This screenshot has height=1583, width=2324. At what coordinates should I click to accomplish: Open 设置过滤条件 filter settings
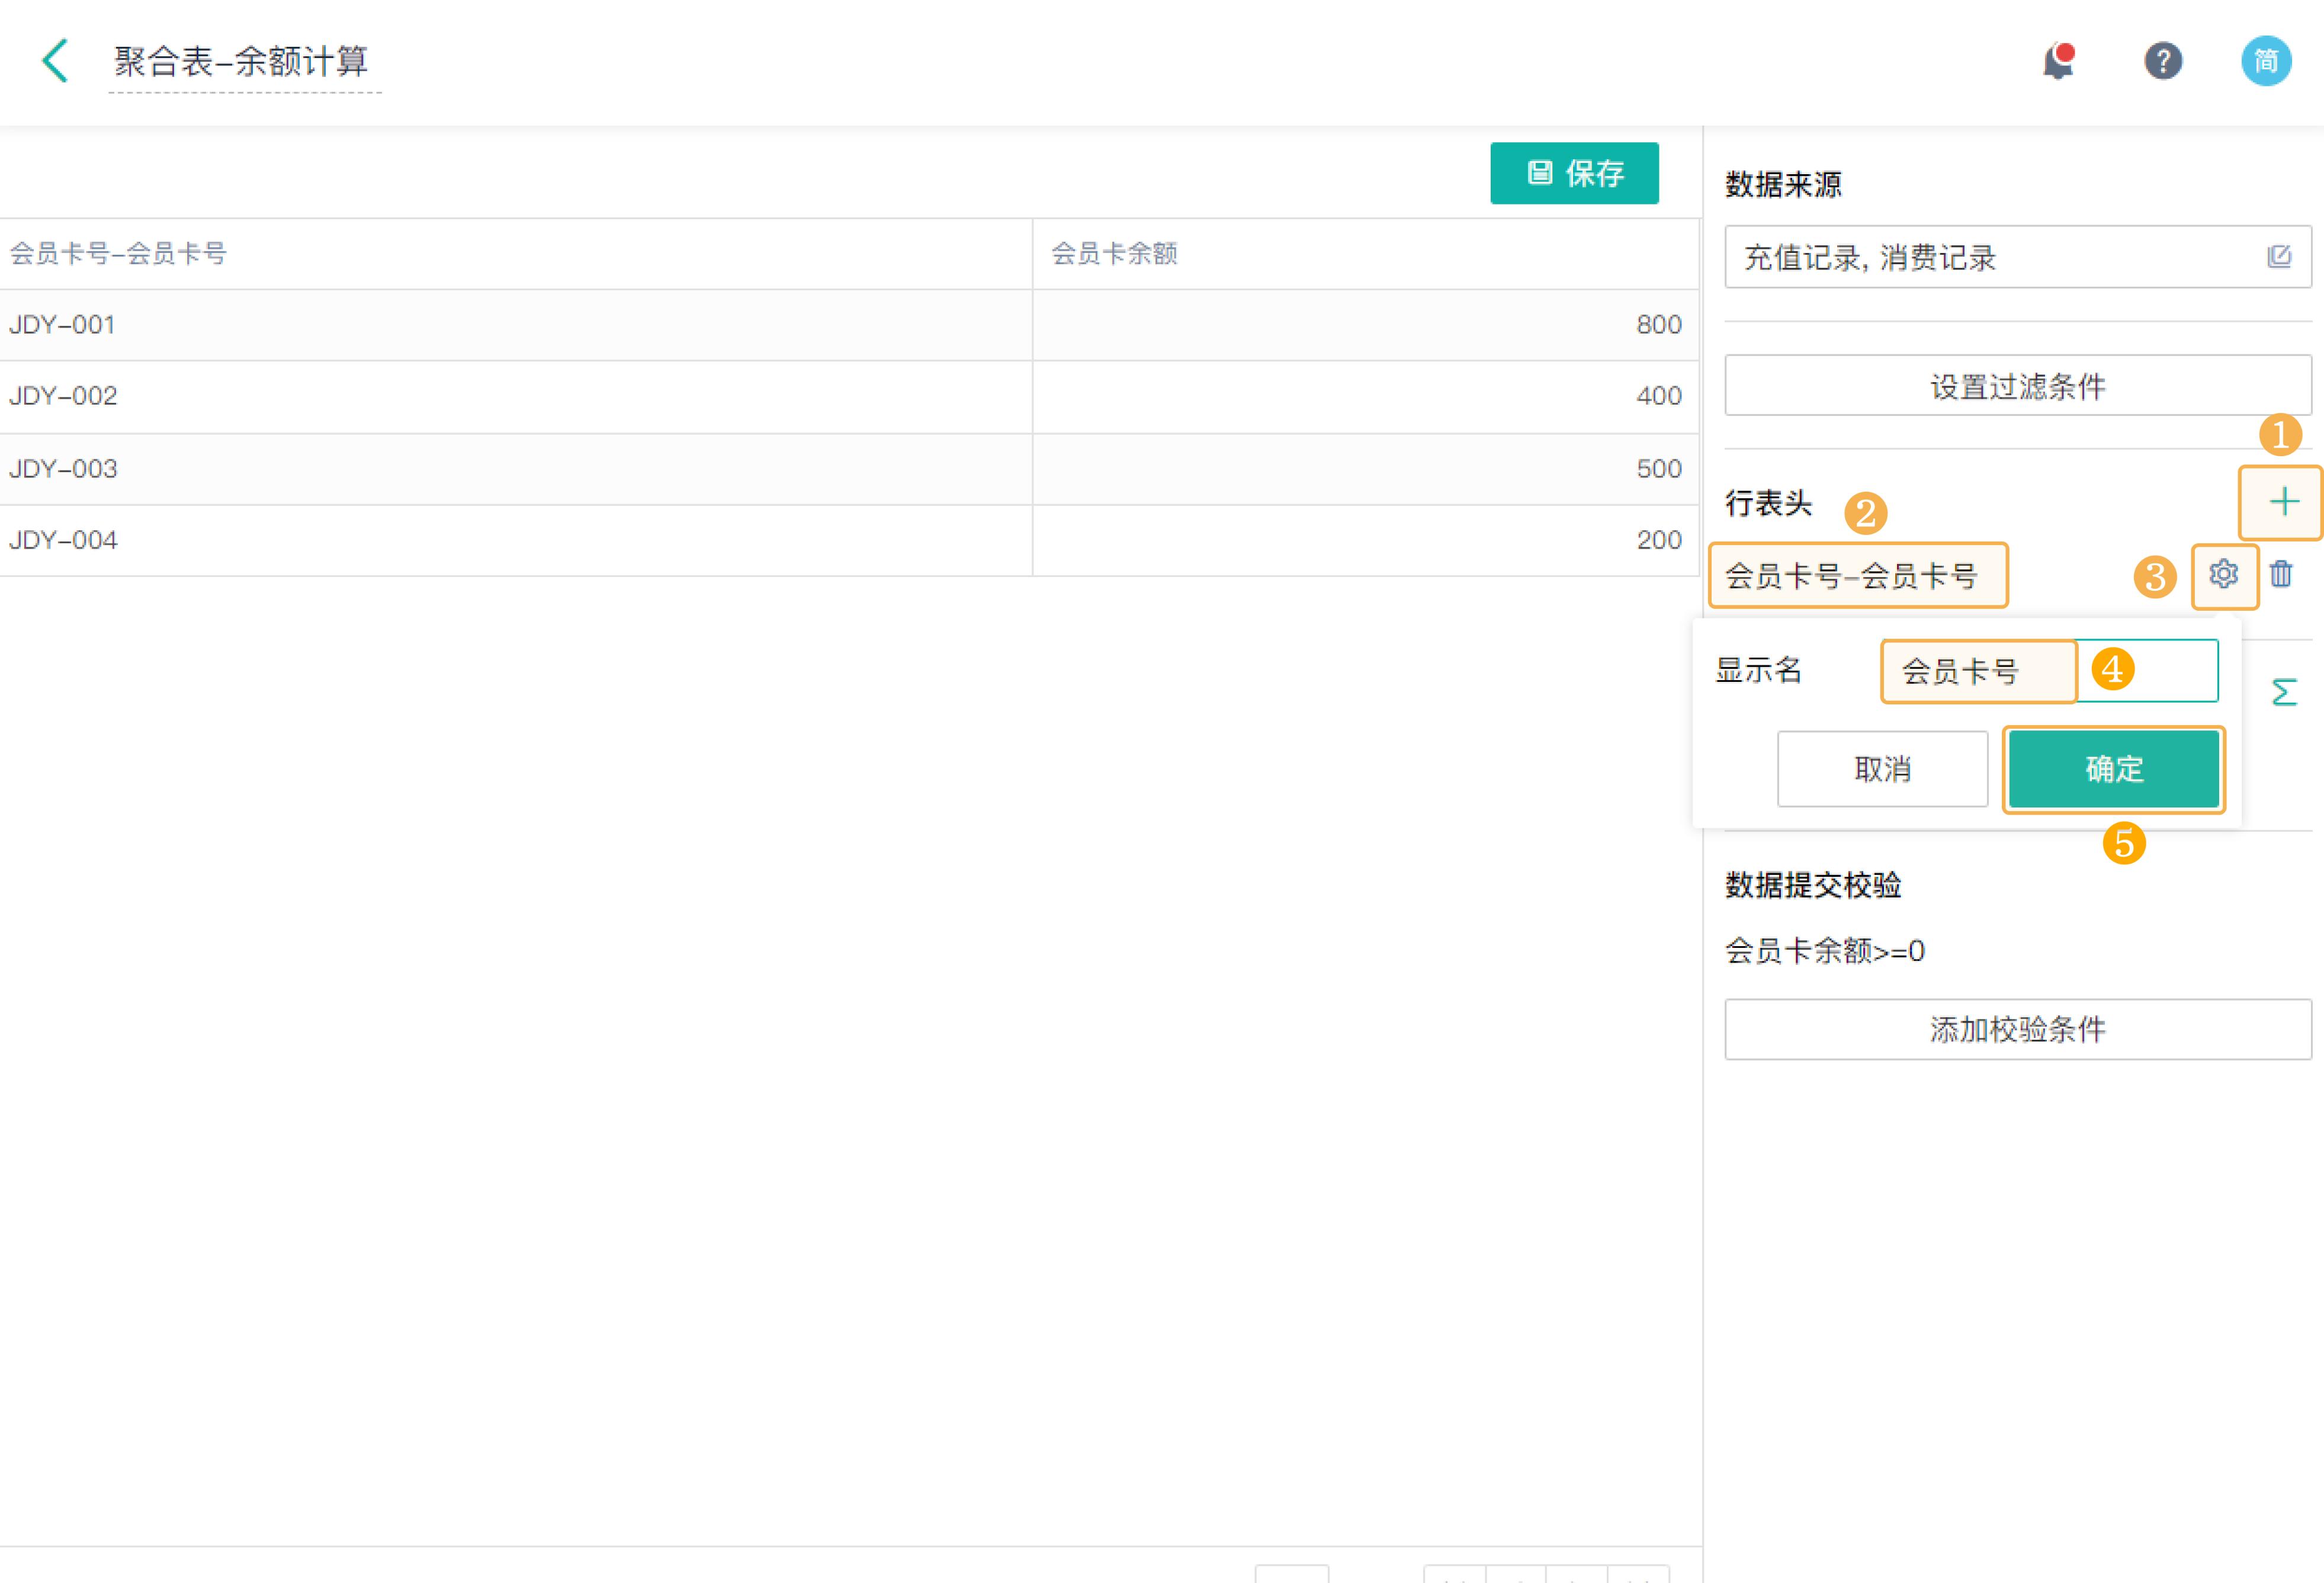coord(2017,386)
